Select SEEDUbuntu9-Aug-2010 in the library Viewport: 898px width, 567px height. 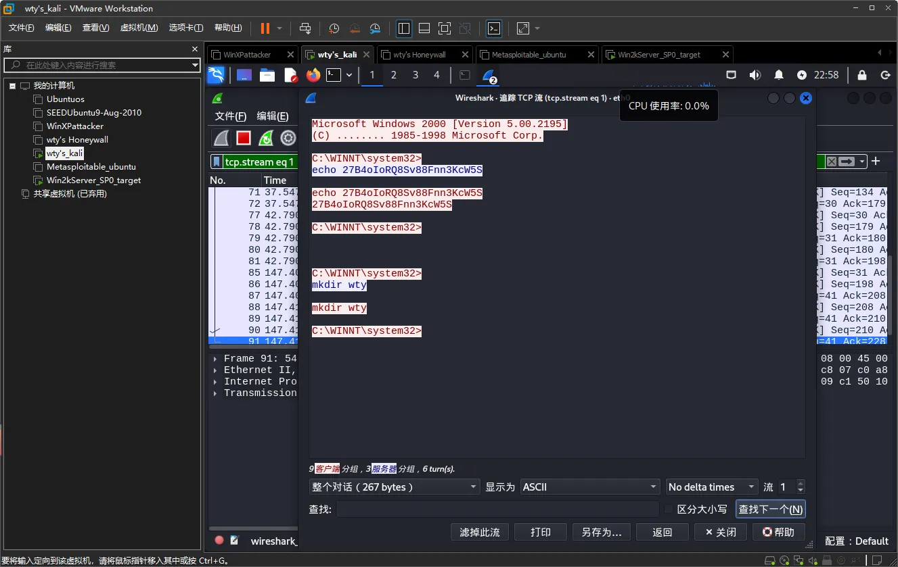(x=94, y=113)
